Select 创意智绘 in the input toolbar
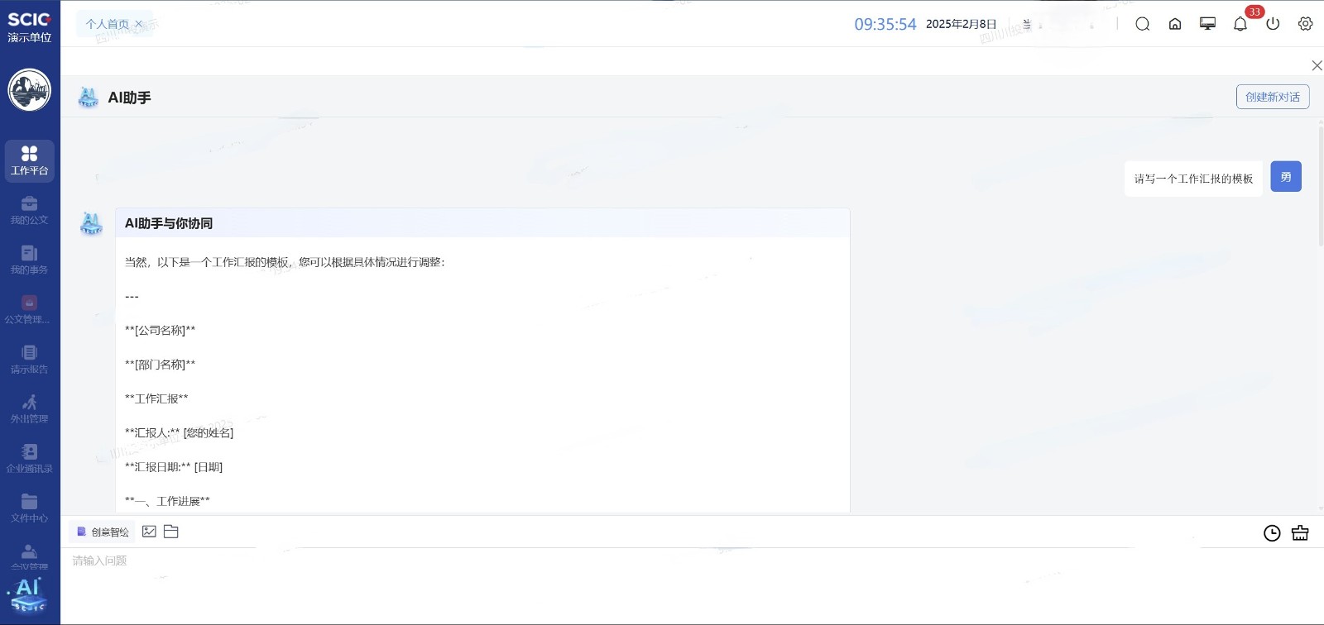 click(x=103, y=532)
